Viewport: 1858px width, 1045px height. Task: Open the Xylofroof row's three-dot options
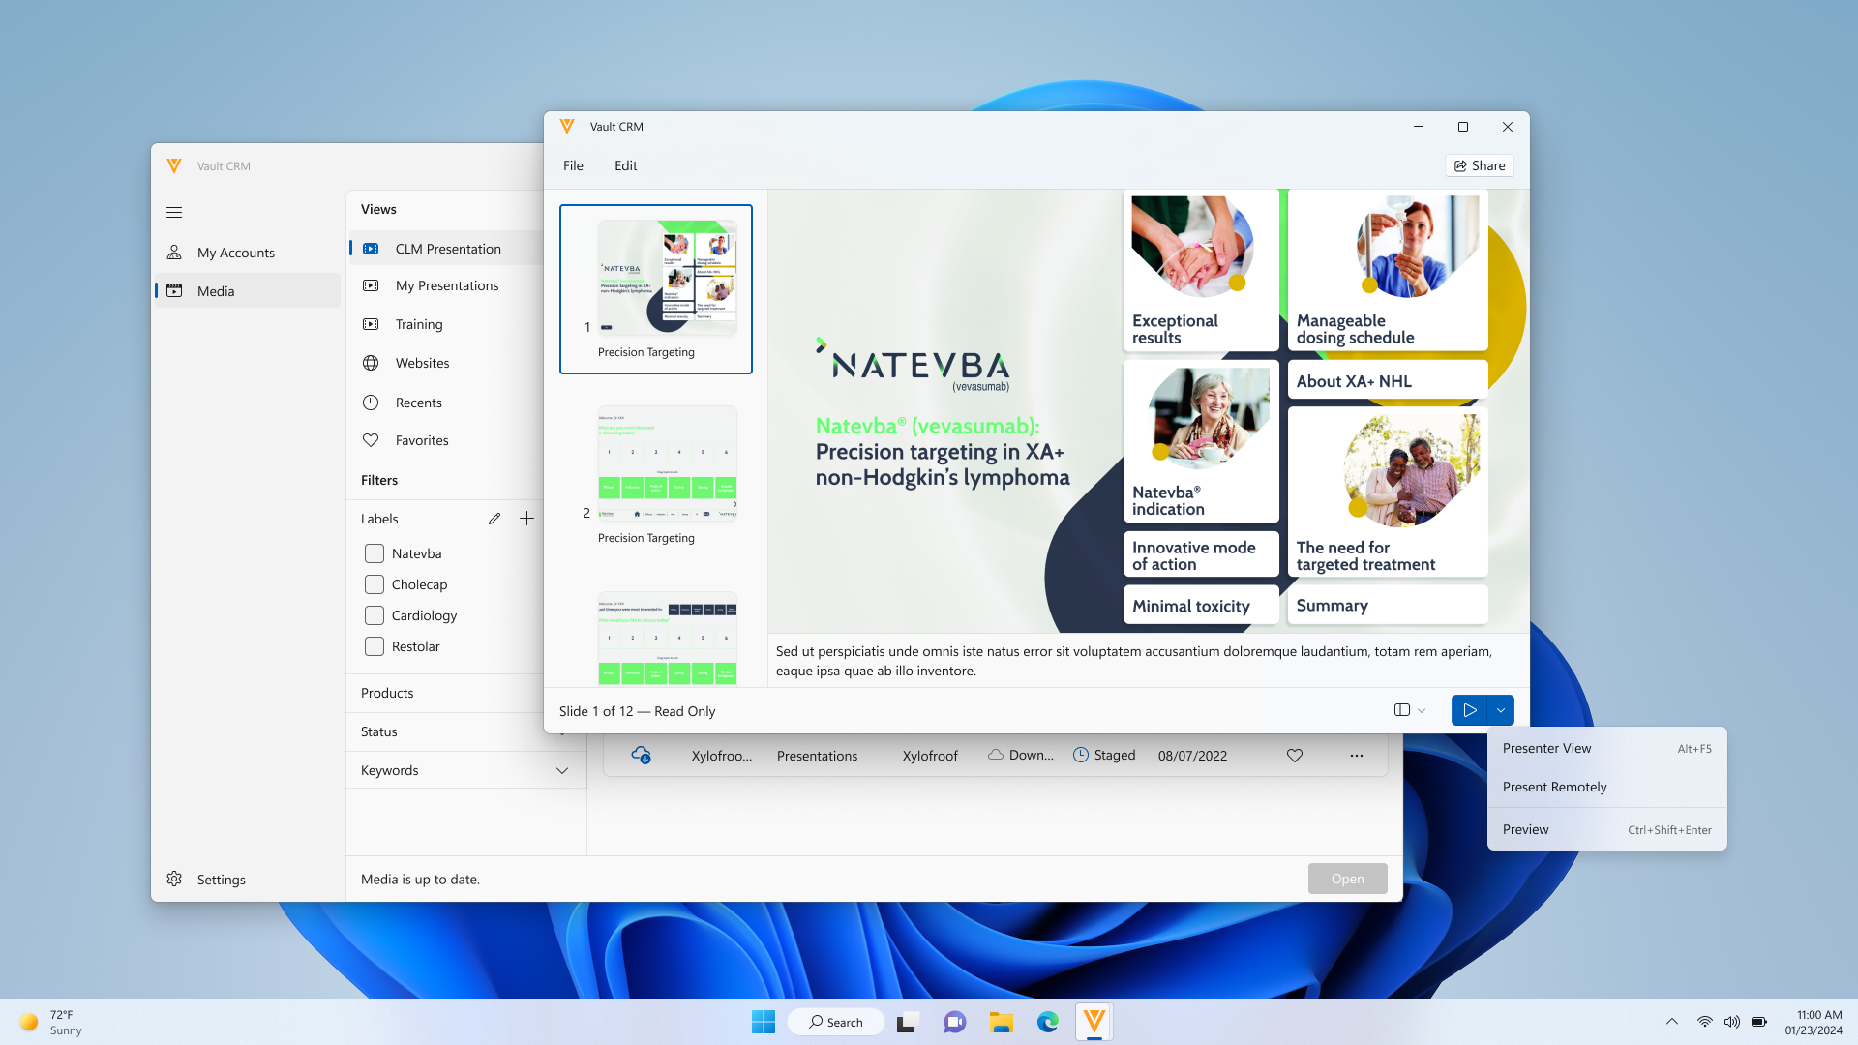pyautogui.click(x=1357, y=756)
